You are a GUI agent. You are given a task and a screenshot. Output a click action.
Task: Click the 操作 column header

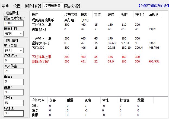46,14
